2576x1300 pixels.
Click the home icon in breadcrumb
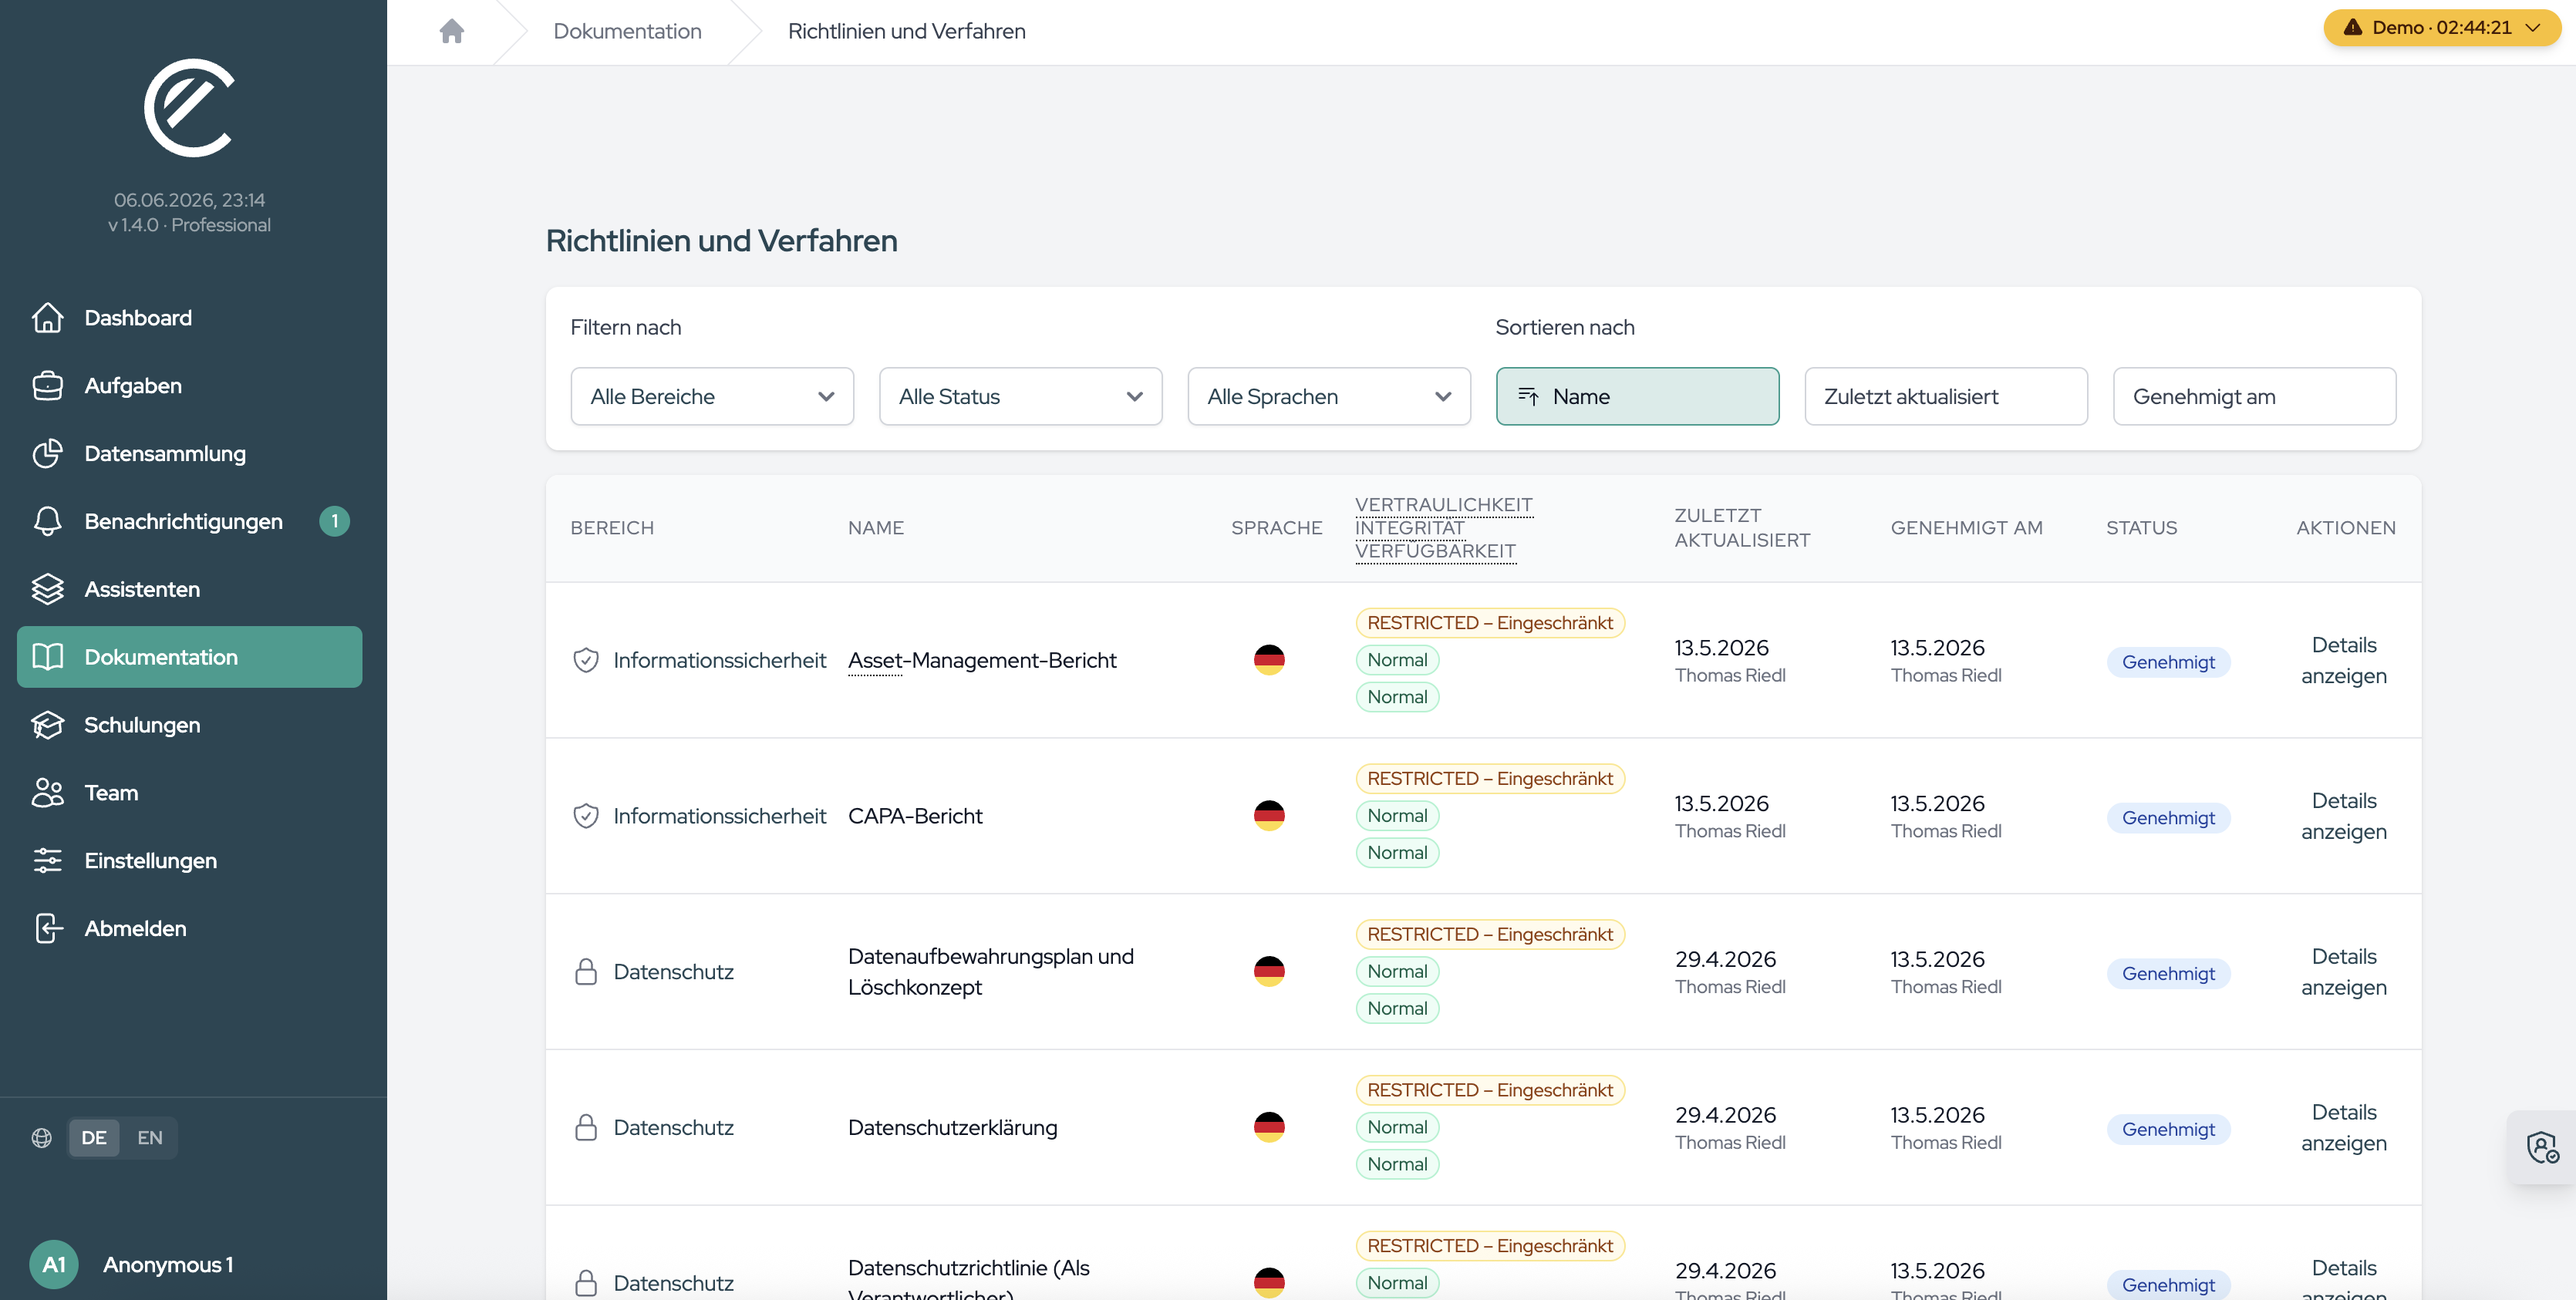[x=451, y=31]
